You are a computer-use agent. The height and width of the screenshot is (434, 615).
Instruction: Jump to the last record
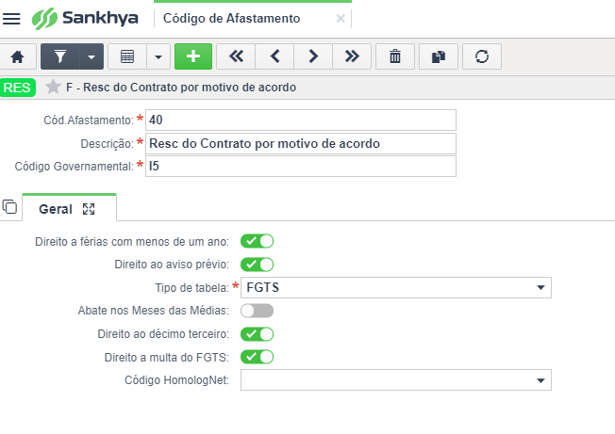(x=352, y=56)
